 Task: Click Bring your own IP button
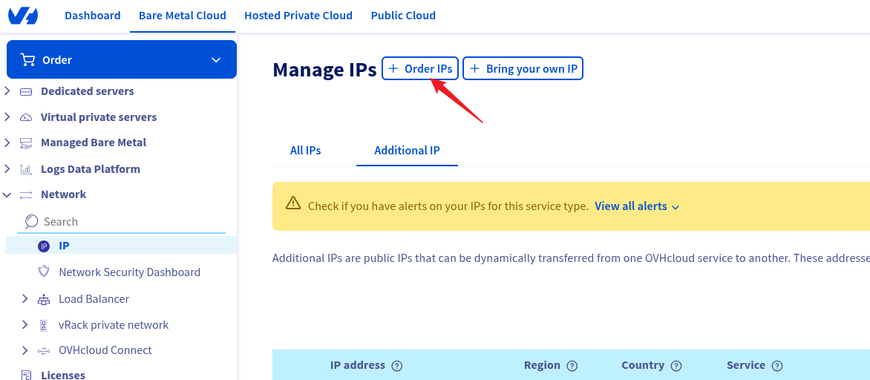click(x=523, y=69)
